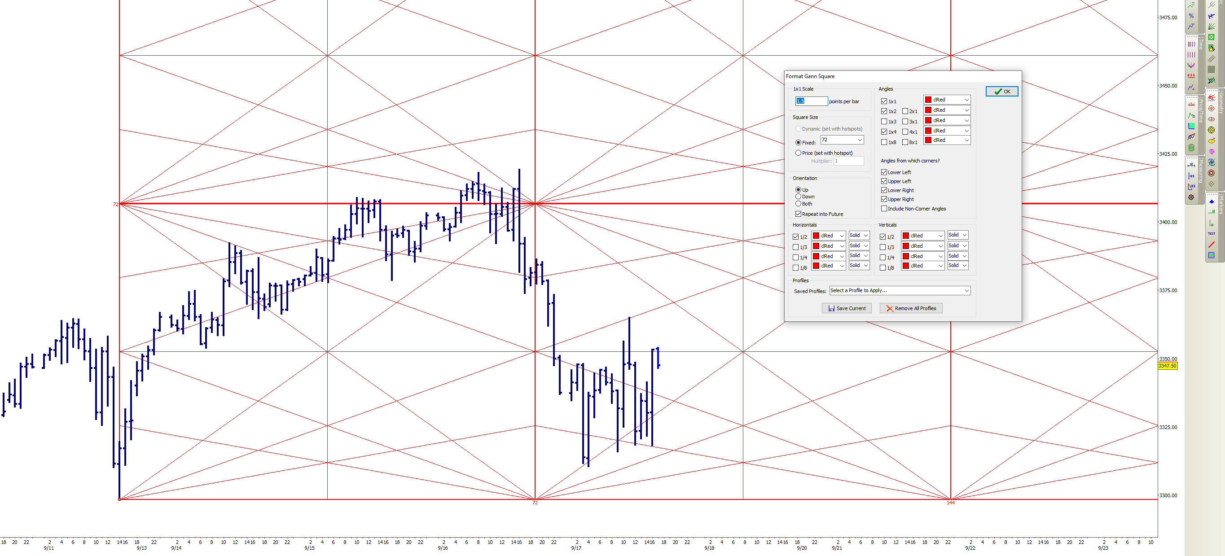Click the points per bar input field

pos(811,101)
